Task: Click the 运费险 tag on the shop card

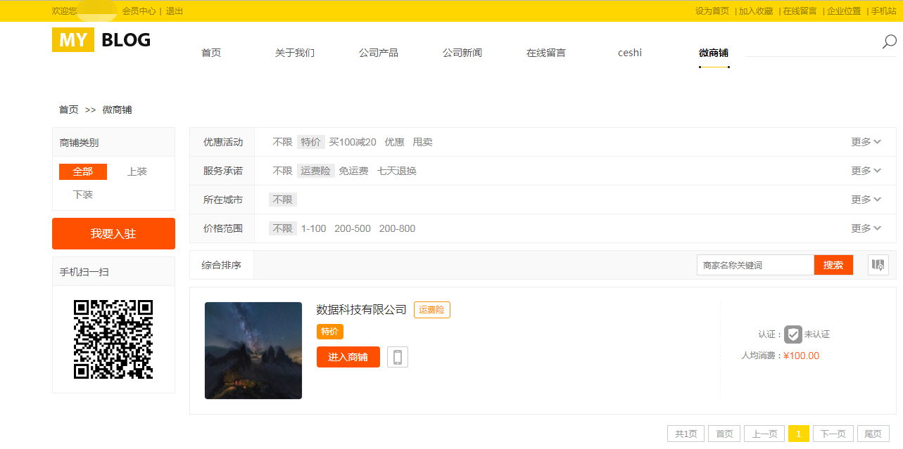Action: (x=432, y=310)
